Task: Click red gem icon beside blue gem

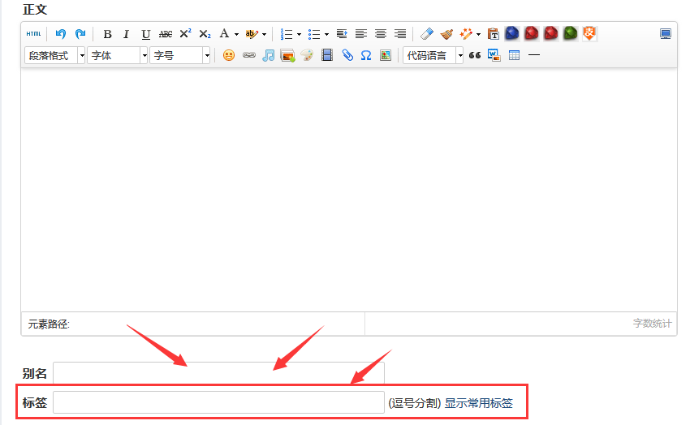Action: click(x=531, y=33)
